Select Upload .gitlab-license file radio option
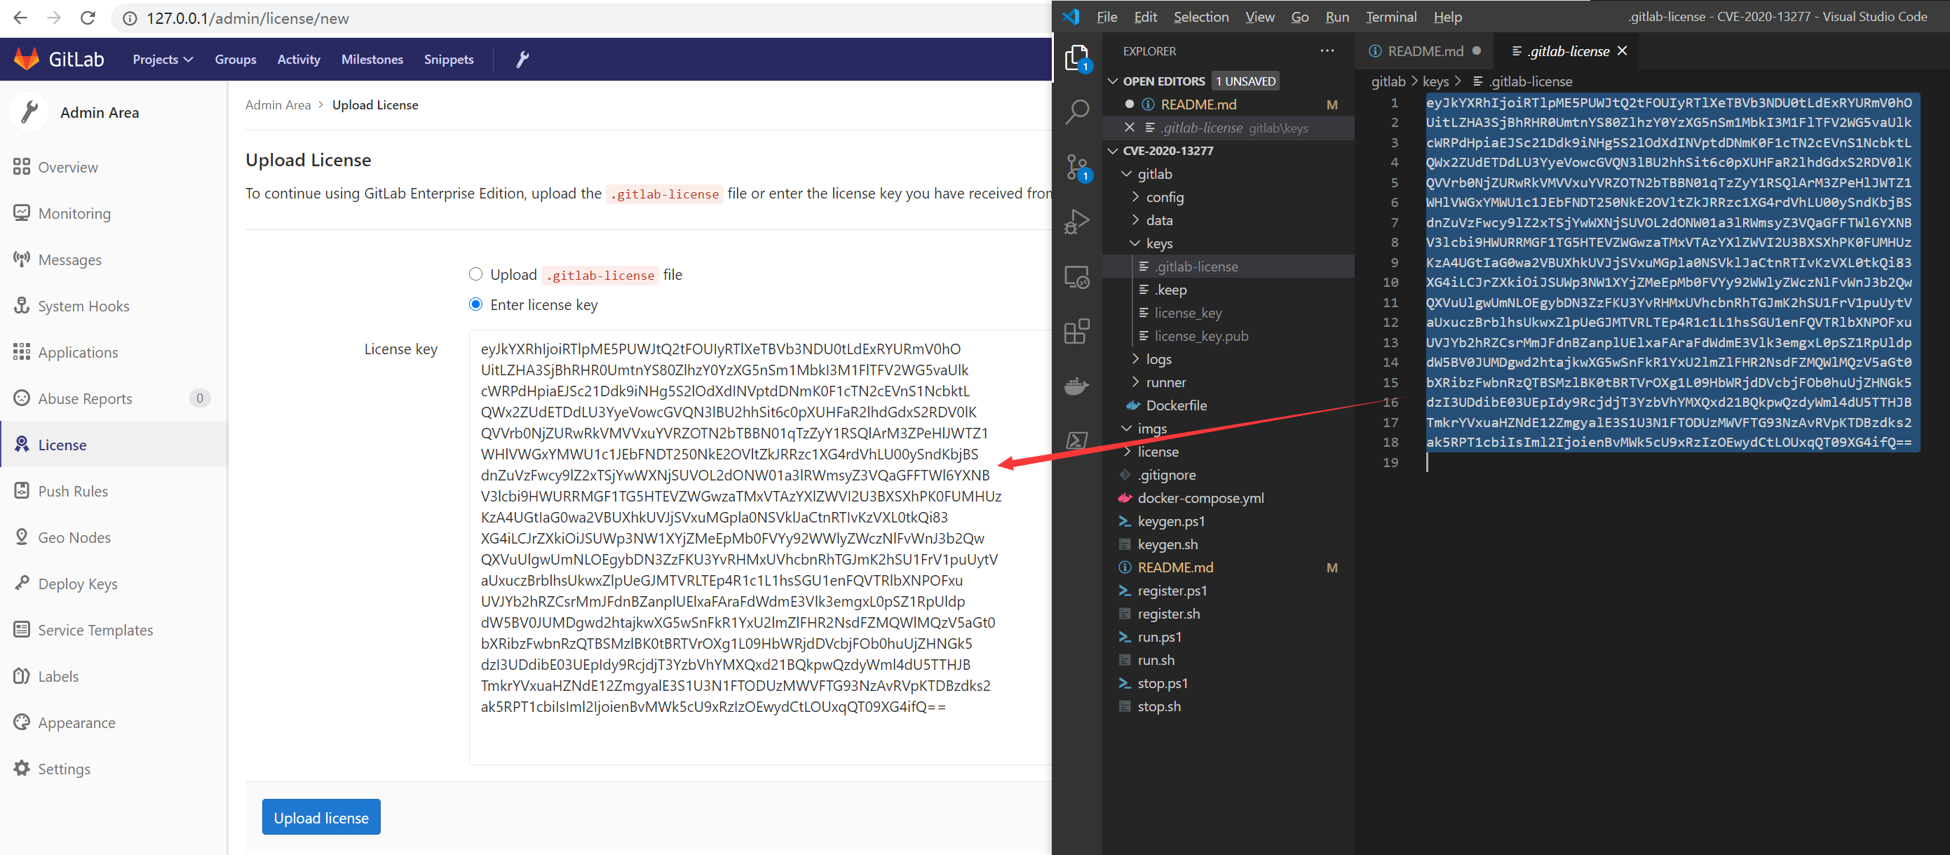 475,274
